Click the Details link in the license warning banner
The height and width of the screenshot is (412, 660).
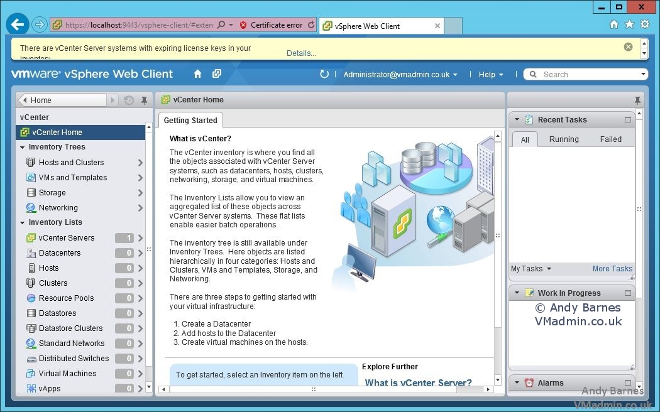(300, 53)
